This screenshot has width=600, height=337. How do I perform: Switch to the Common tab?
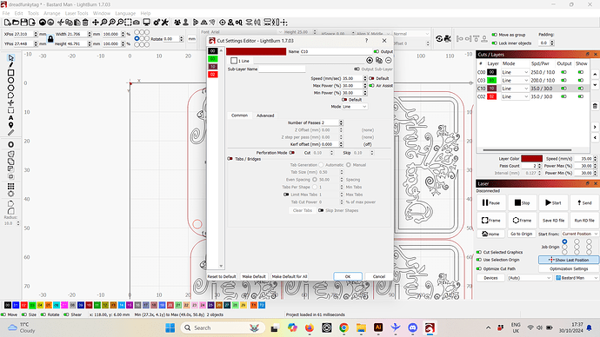239,116
